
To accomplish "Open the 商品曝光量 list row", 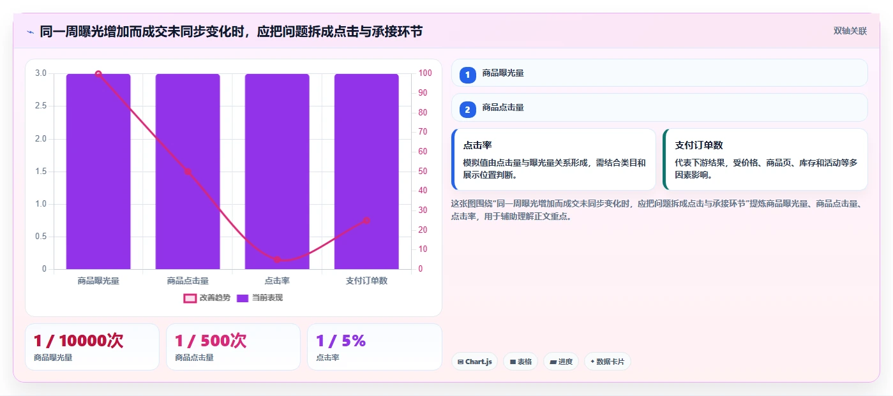I will click(659, 73).
